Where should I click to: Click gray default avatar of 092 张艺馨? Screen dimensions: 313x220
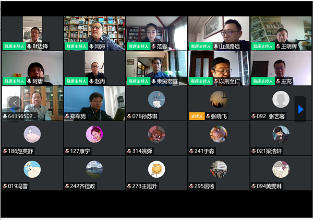281,99
